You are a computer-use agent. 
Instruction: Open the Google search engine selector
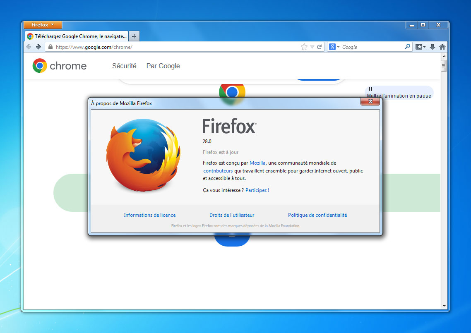click(334, 47)
